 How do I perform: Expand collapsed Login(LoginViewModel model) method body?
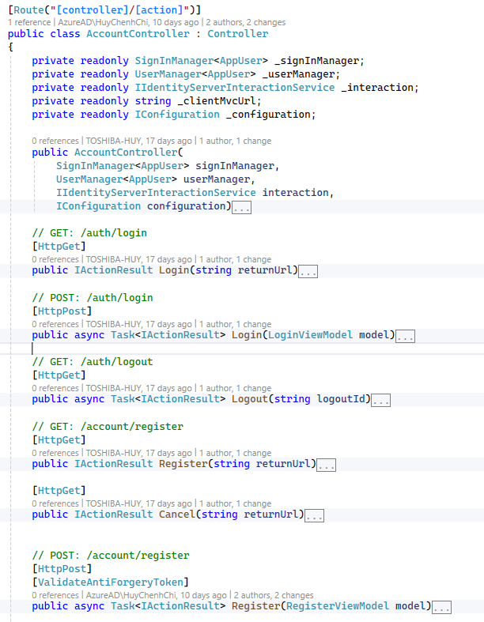point(406,336)
